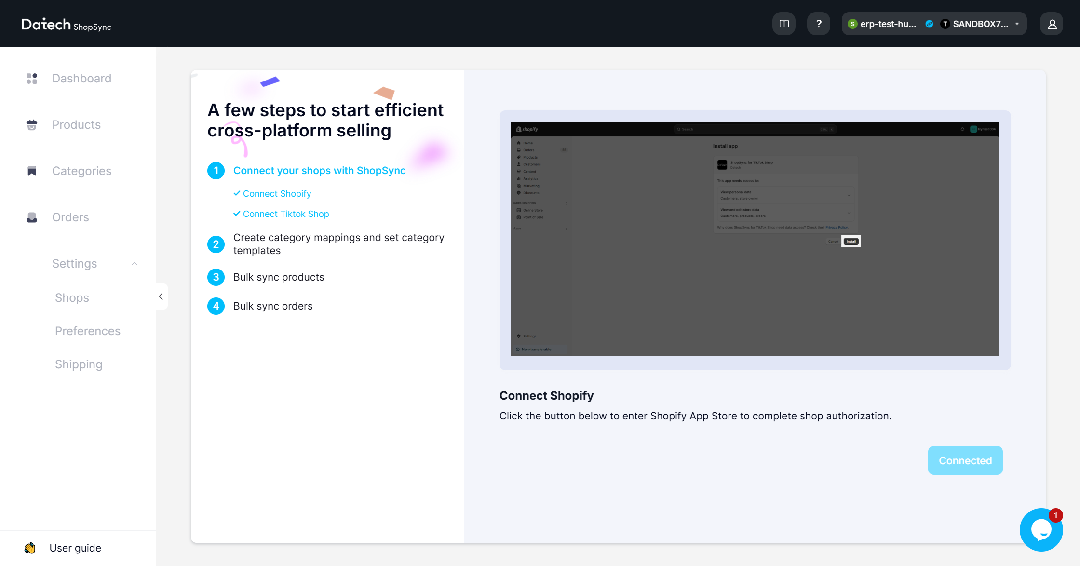Open the chat support bubble
The width and height of the screenshot is (1080, 566).
pyautogui.click(x=1041, y=529)
